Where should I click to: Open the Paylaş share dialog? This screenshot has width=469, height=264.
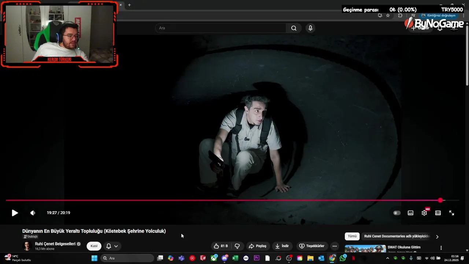pos(258,246)
